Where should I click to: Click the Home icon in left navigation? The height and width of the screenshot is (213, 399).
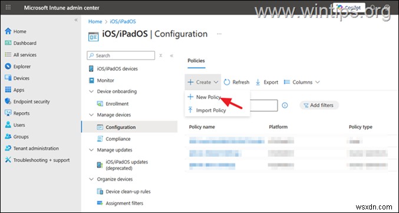[8, 31]
